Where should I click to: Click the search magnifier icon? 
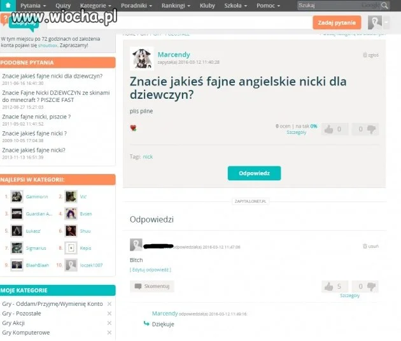(x=384, y=5)
